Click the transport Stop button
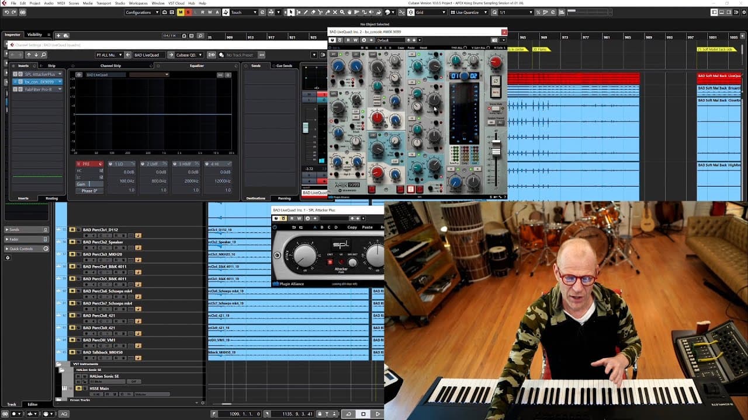 click(363, 414)
